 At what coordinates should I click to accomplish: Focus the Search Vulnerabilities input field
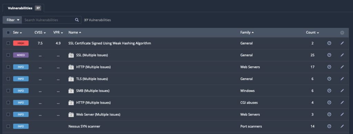[x=49, y=20]
